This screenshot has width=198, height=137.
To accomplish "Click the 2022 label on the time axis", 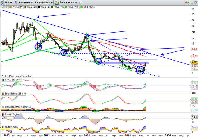I will [7, 136].
